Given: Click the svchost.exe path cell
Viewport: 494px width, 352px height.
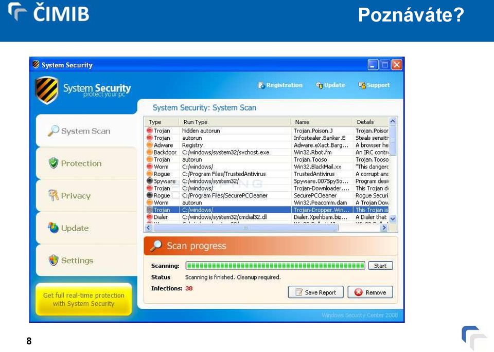Looking at the screenshot, I should [x=225, y=152].
